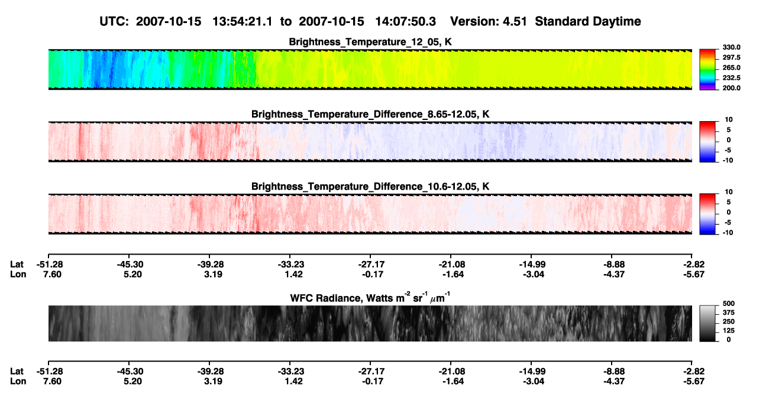
Task: Click the 265.0 colorbar label
Action: click(x=732, y=68)
